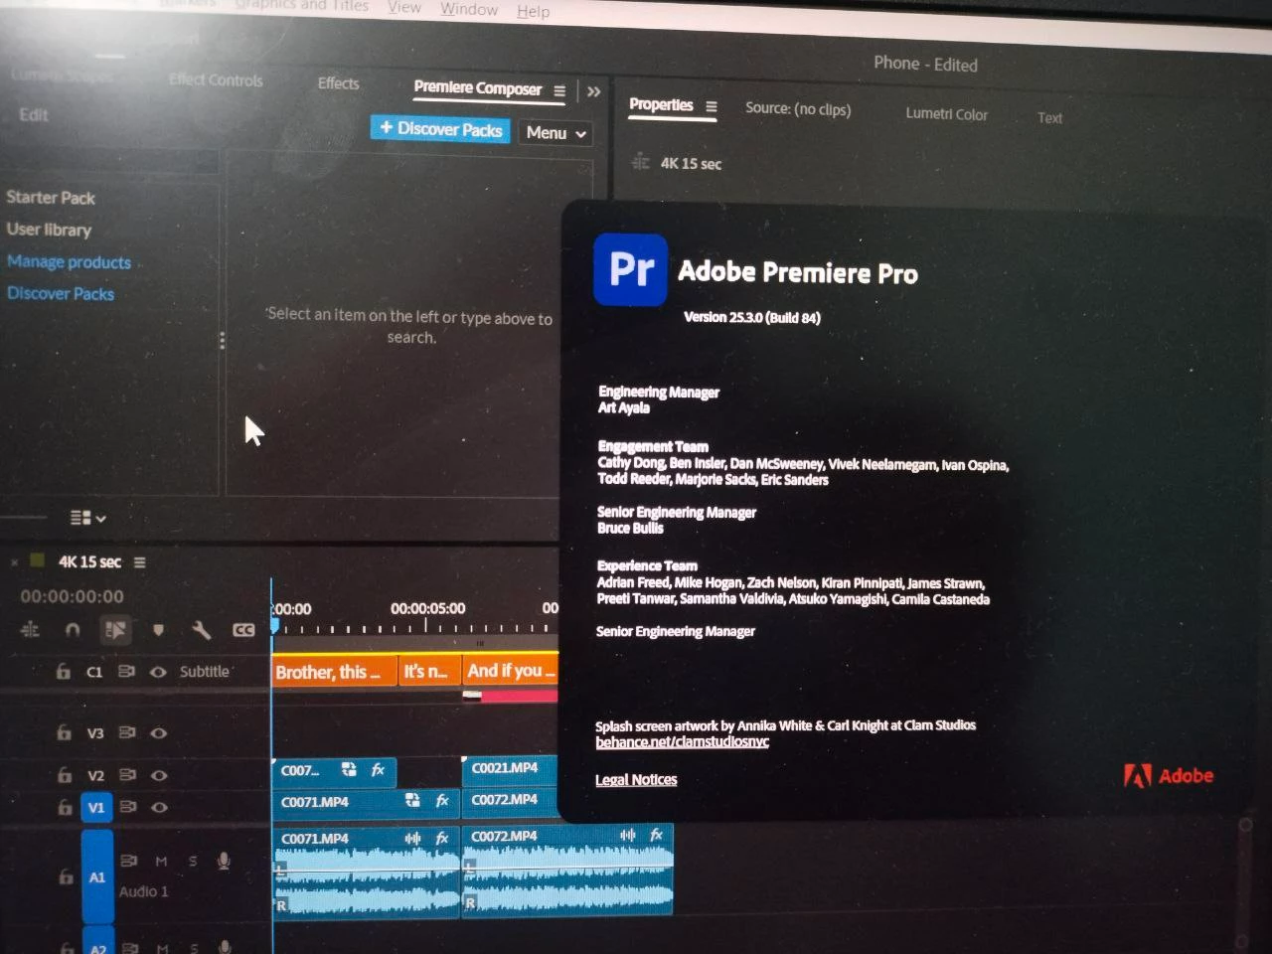Hide the V3 track output eye
1272x954 pixels.
tap(159, 733)
